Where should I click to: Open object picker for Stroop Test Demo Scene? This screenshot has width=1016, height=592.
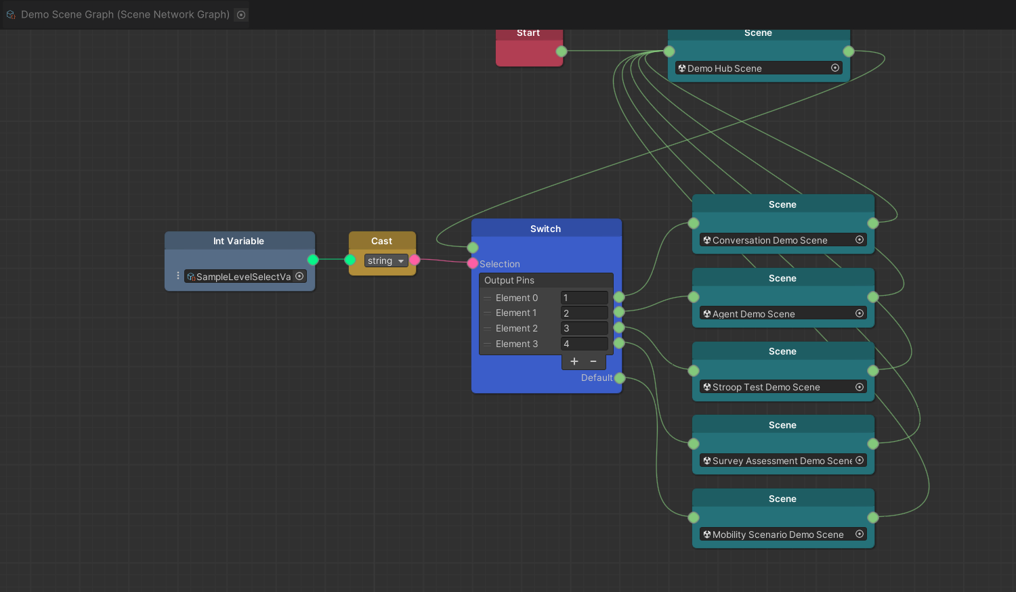point(860,387)
